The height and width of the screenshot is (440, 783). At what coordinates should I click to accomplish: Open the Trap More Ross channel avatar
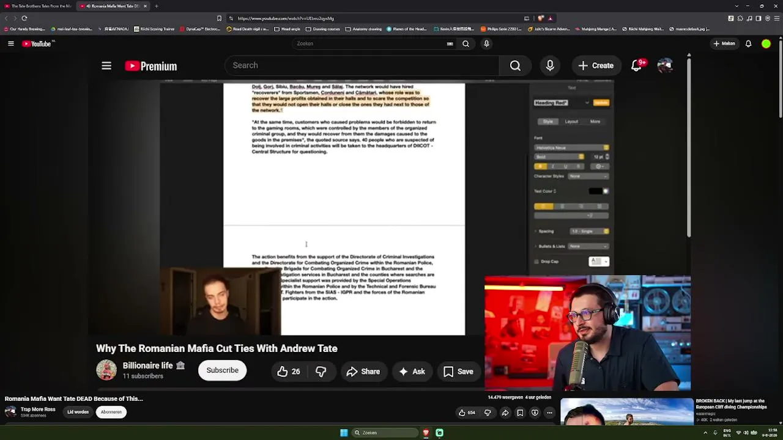click(x=10, y=412)
